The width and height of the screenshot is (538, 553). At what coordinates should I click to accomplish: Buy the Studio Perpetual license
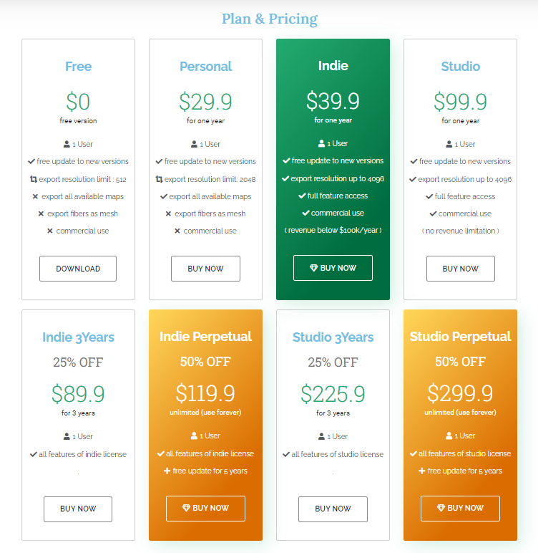(x=460, y=508)
